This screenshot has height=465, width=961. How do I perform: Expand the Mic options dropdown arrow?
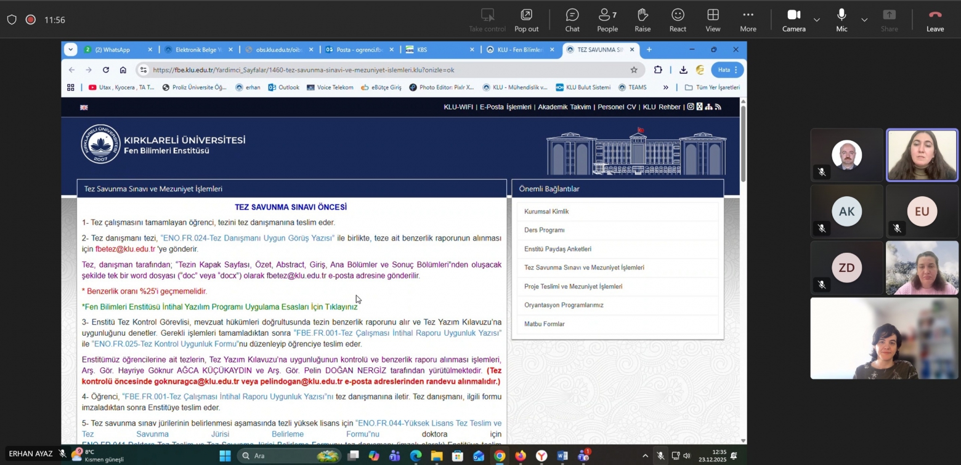point(864,20)
